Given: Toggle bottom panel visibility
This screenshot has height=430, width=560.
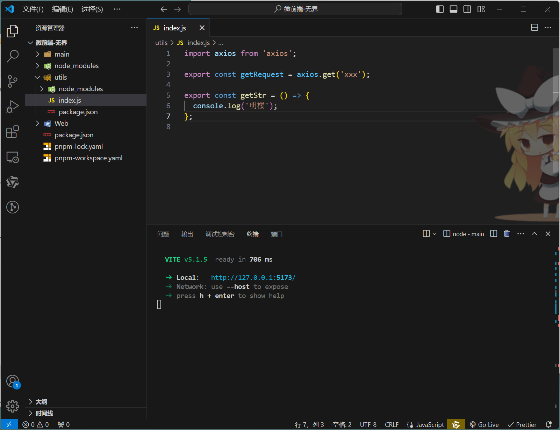Looking at the screenshot, I should pyautogui.click(x=453, y=9).
